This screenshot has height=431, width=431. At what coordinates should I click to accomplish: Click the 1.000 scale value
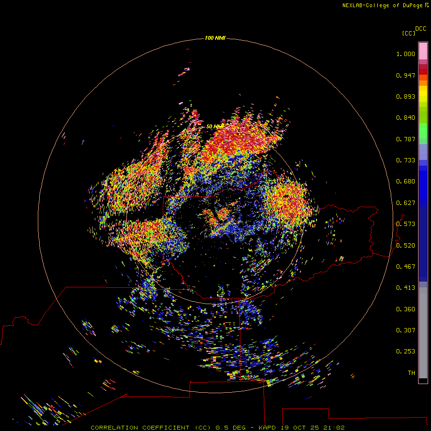(406, 54)
